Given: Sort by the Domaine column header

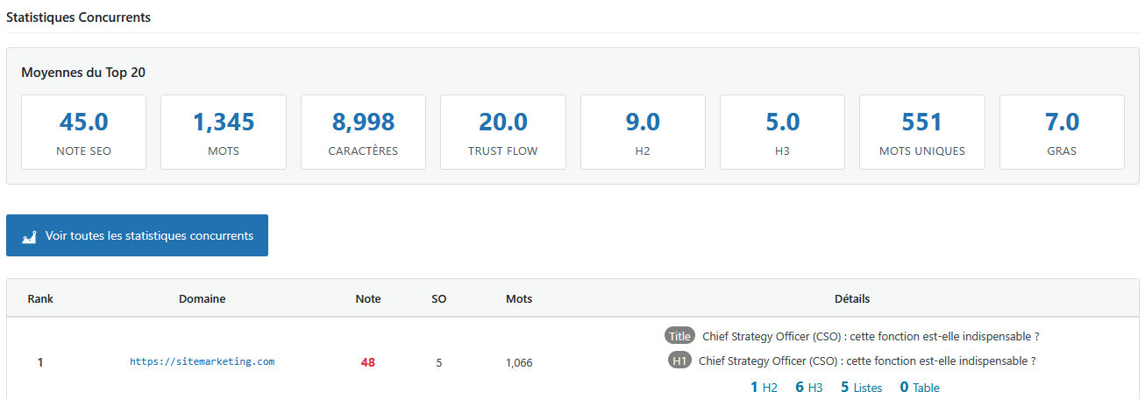Looking at the screenshot, I should click(x=202, y=298).
